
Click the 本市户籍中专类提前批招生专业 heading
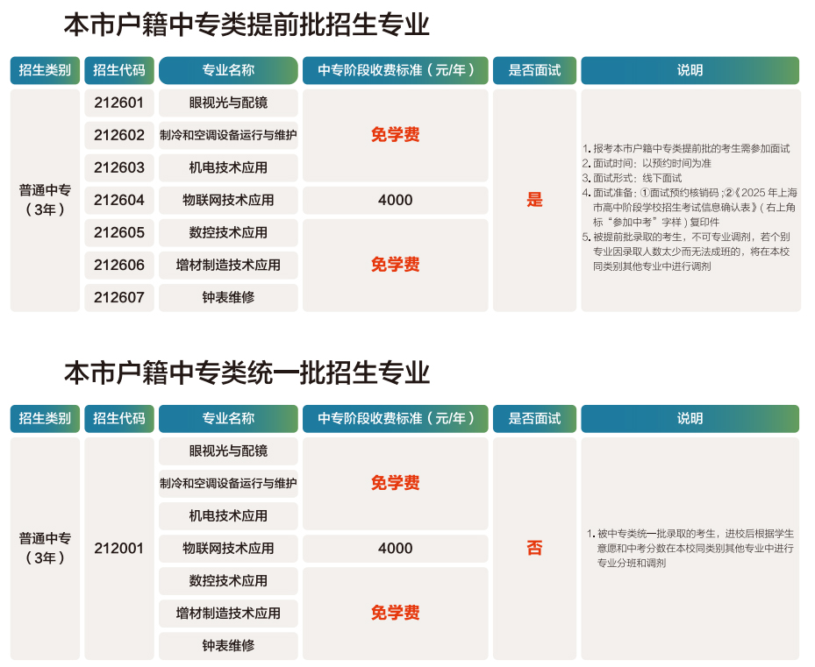pos(247,25)
